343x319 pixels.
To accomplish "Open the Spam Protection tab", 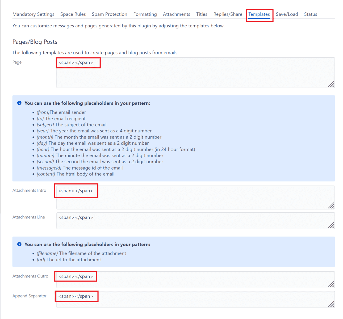I will [110, 14].
